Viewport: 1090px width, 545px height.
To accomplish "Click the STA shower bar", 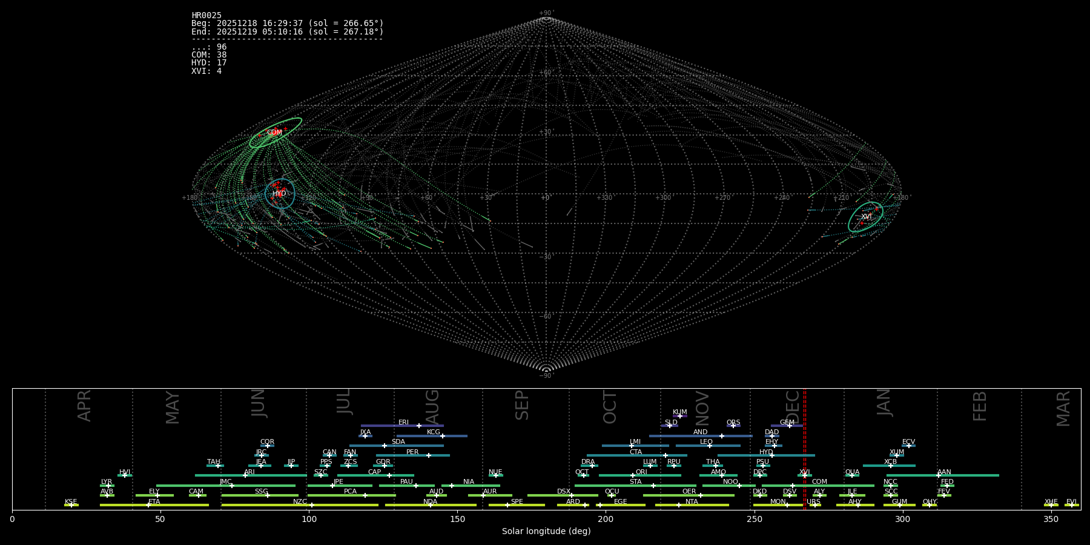I will coord(635,486).
